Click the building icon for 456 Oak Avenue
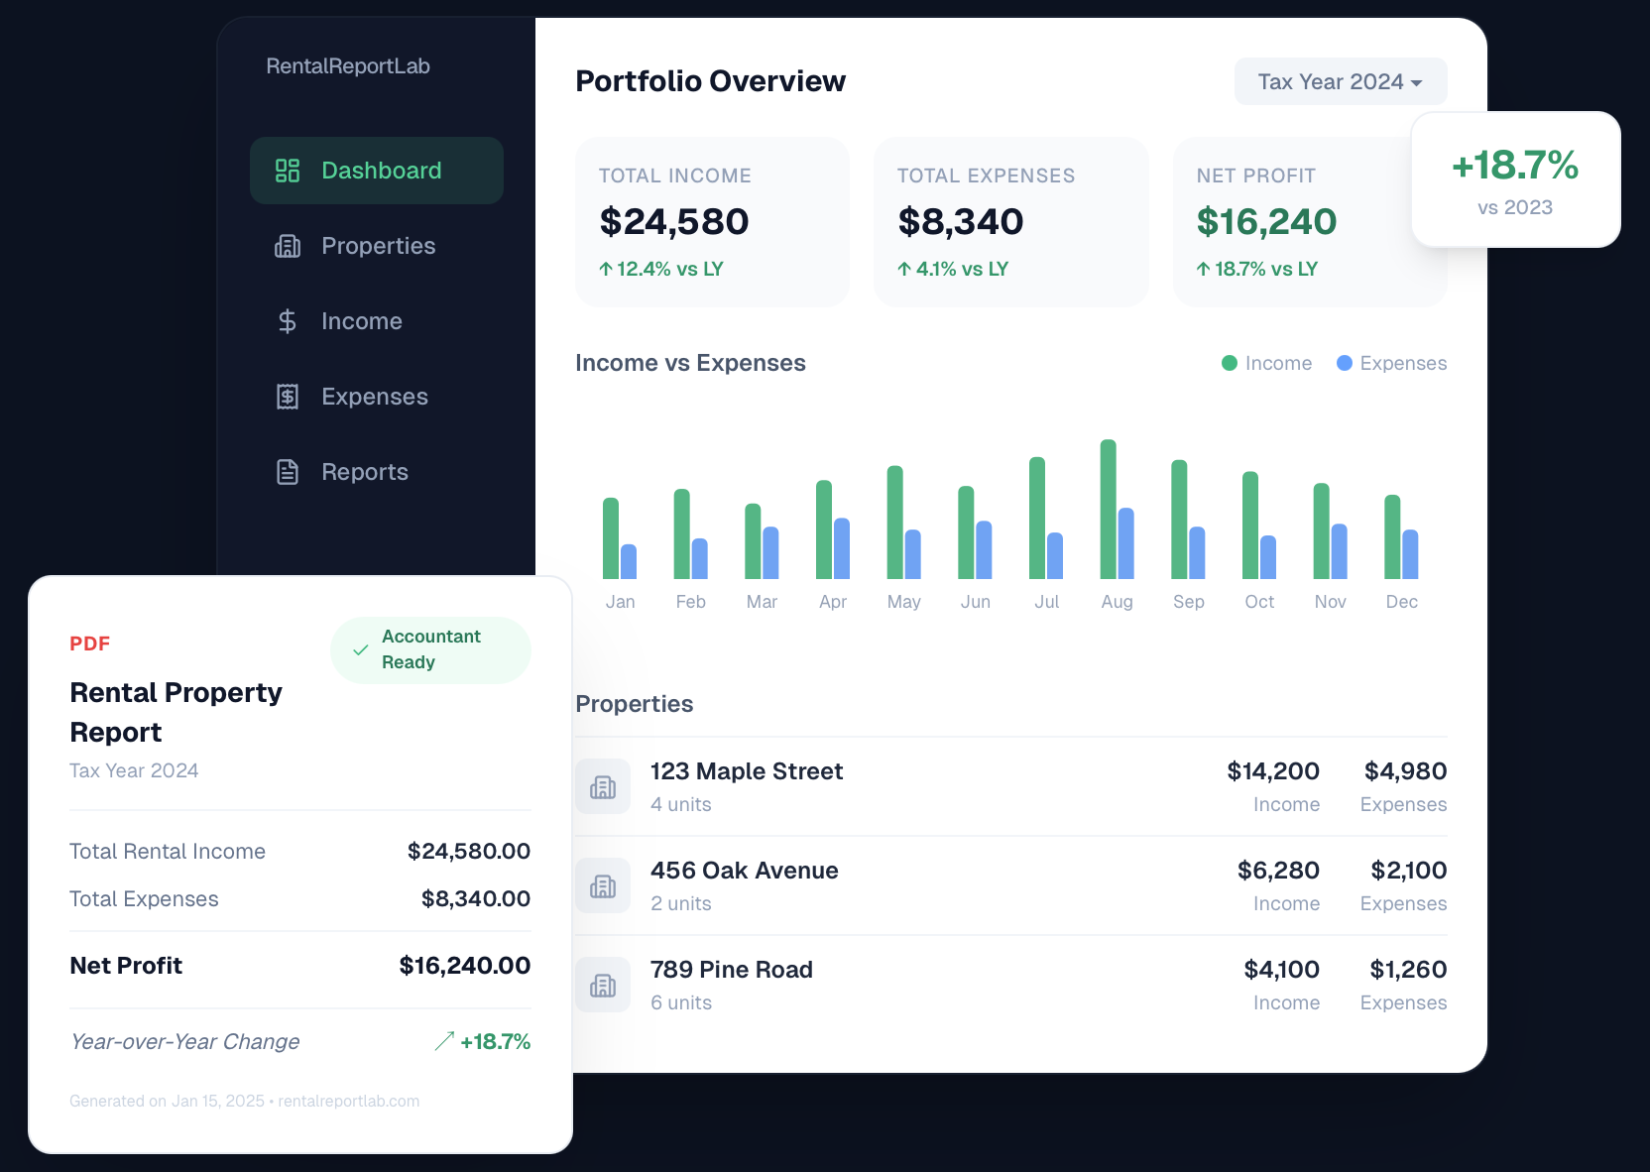 (603, 886)
